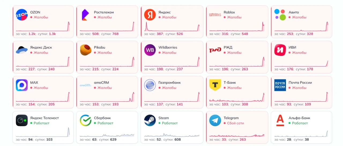
Task: Click the Wildberries WB logo
Action: point(150,50)
